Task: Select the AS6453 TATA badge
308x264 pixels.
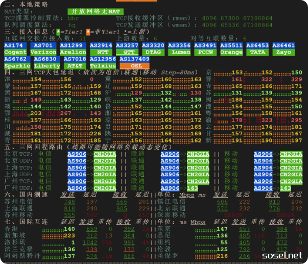Action: tap(257, 49)
